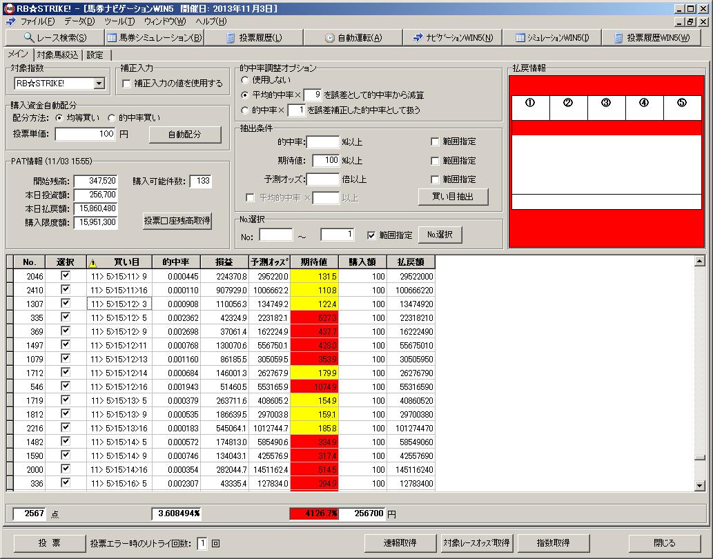Uncheck selection for row No. 546
This screenshot has width=713, height=559.
[x=66, y=386]
